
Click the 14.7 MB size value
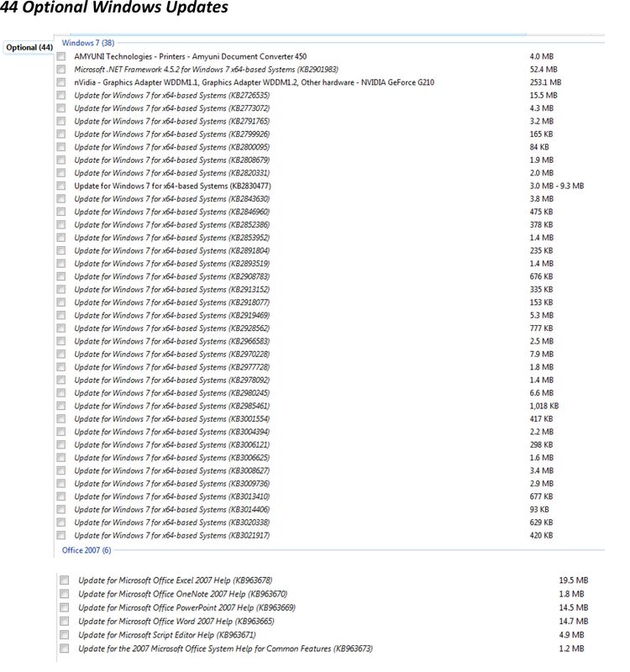(574, 622)
